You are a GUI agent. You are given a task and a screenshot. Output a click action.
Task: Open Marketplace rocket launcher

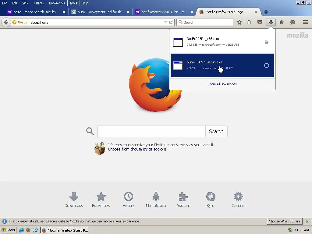(x=156, y=200)
